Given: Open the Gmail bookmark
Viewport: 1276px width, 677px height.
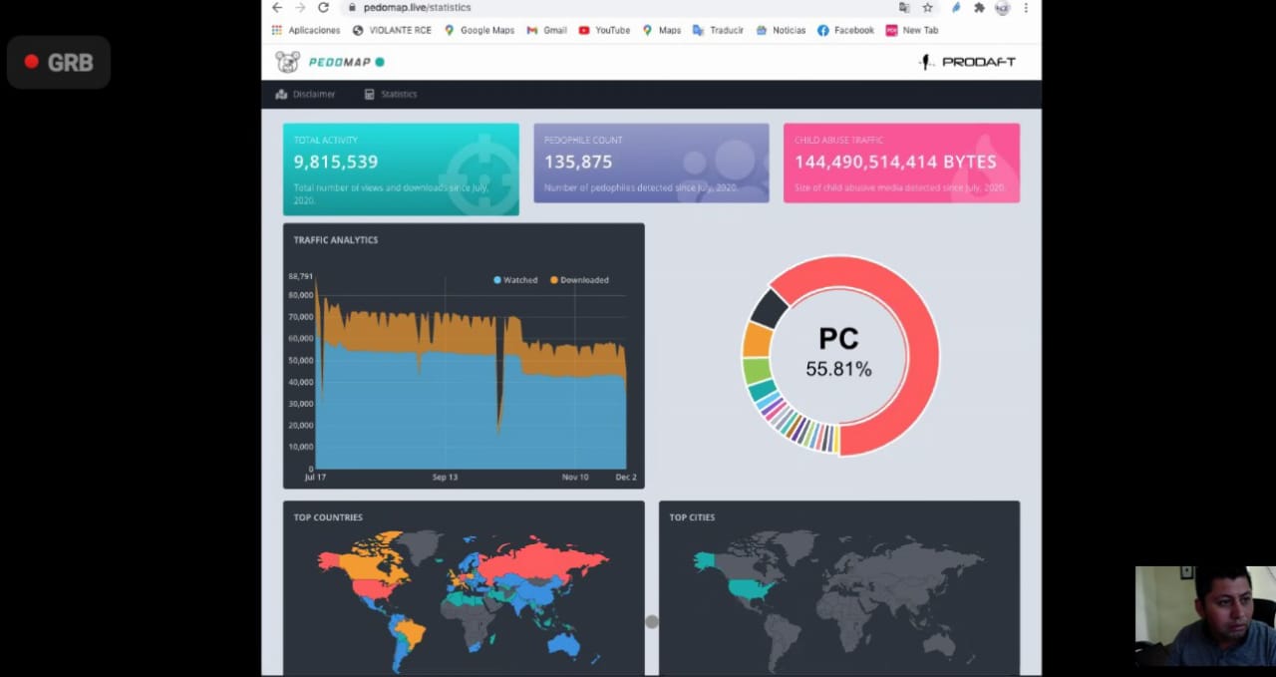Looking at the screenshot, I should pos(547,30).
